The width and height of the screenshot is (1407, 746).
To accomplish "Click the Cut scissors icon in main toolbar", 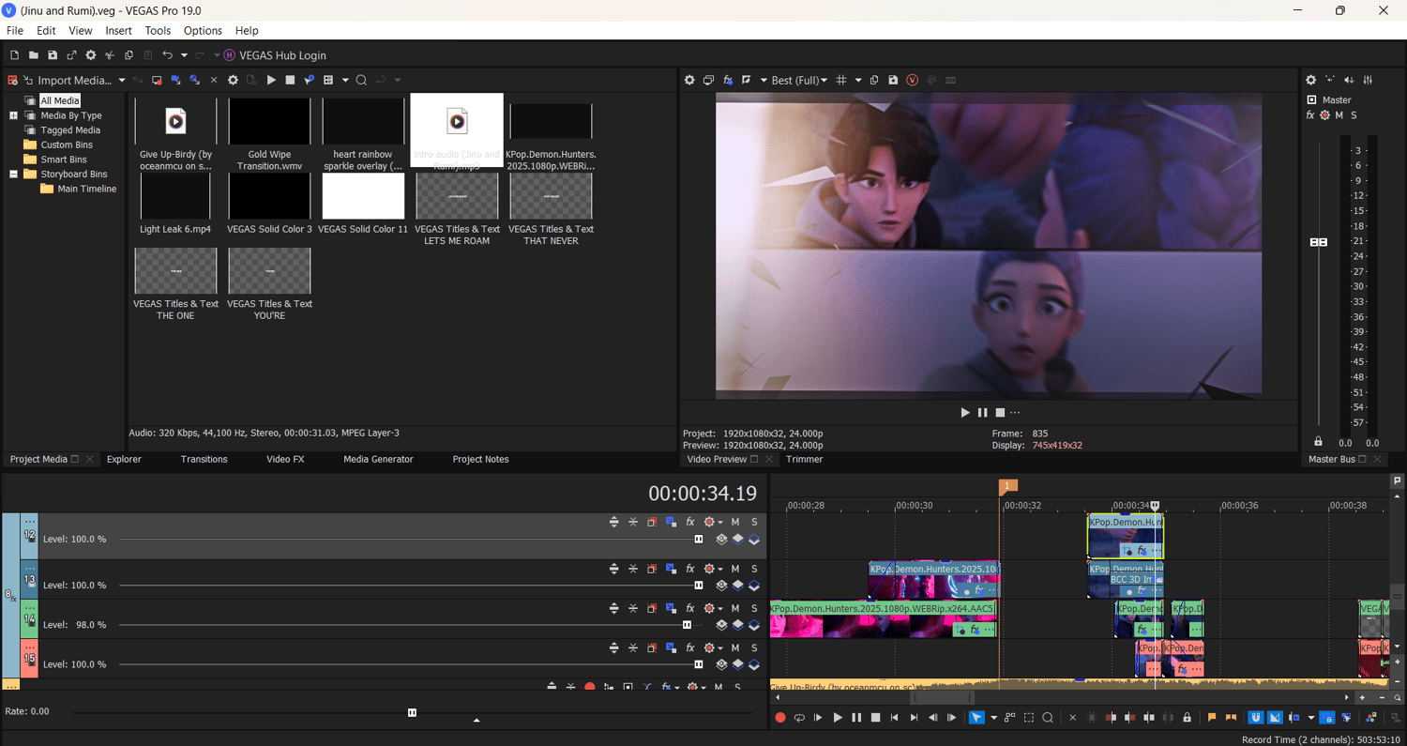I will (x=110, y=55).
